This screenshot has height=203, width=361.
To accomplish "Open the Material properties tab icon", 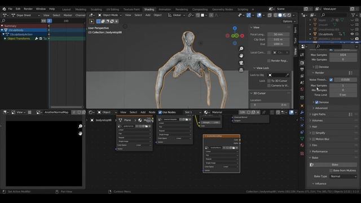I will [x=302, y=145].
